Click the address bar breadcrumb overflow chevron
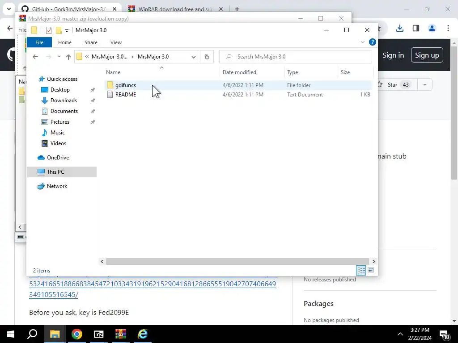This screenshot has width=458, height=343. tap(87, 57)
